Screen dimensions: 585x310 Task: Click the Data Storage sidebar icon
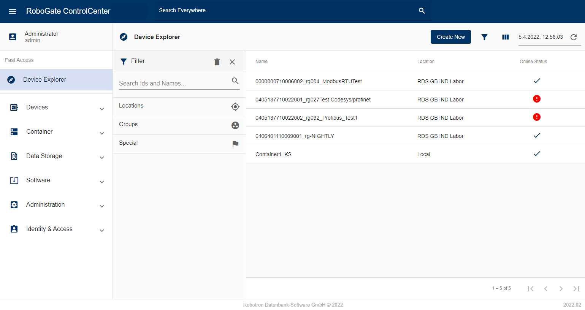(x=14, y=156)
